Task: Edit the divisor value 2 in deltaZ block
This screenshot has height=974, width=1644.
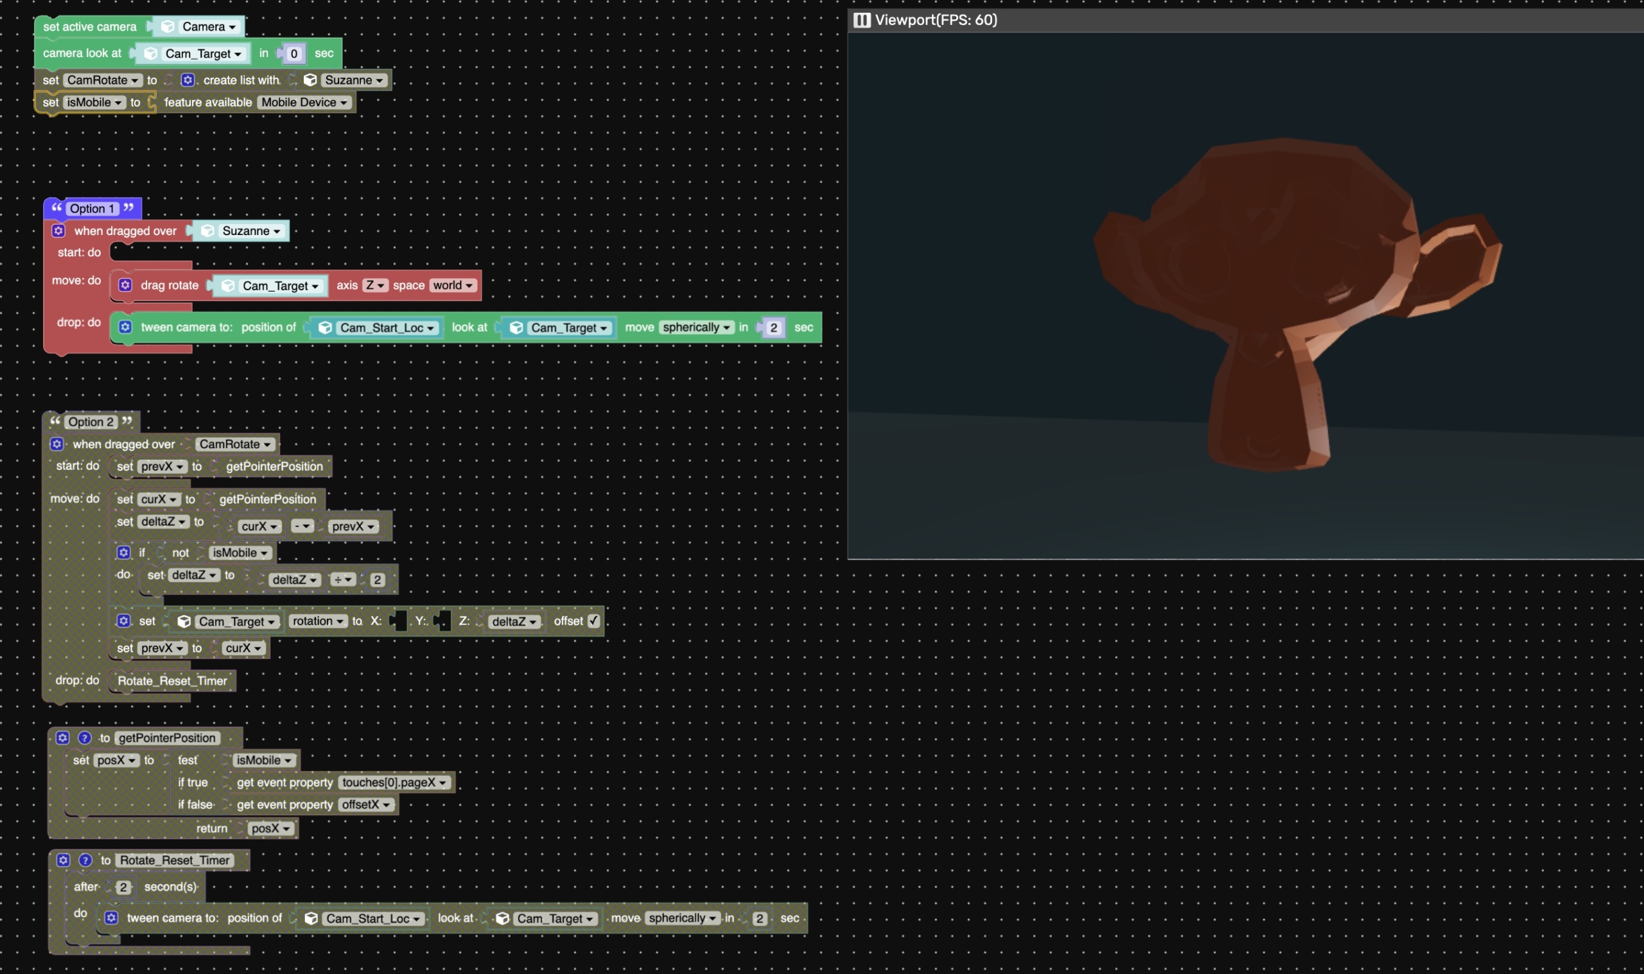Action: click(378, 580)
